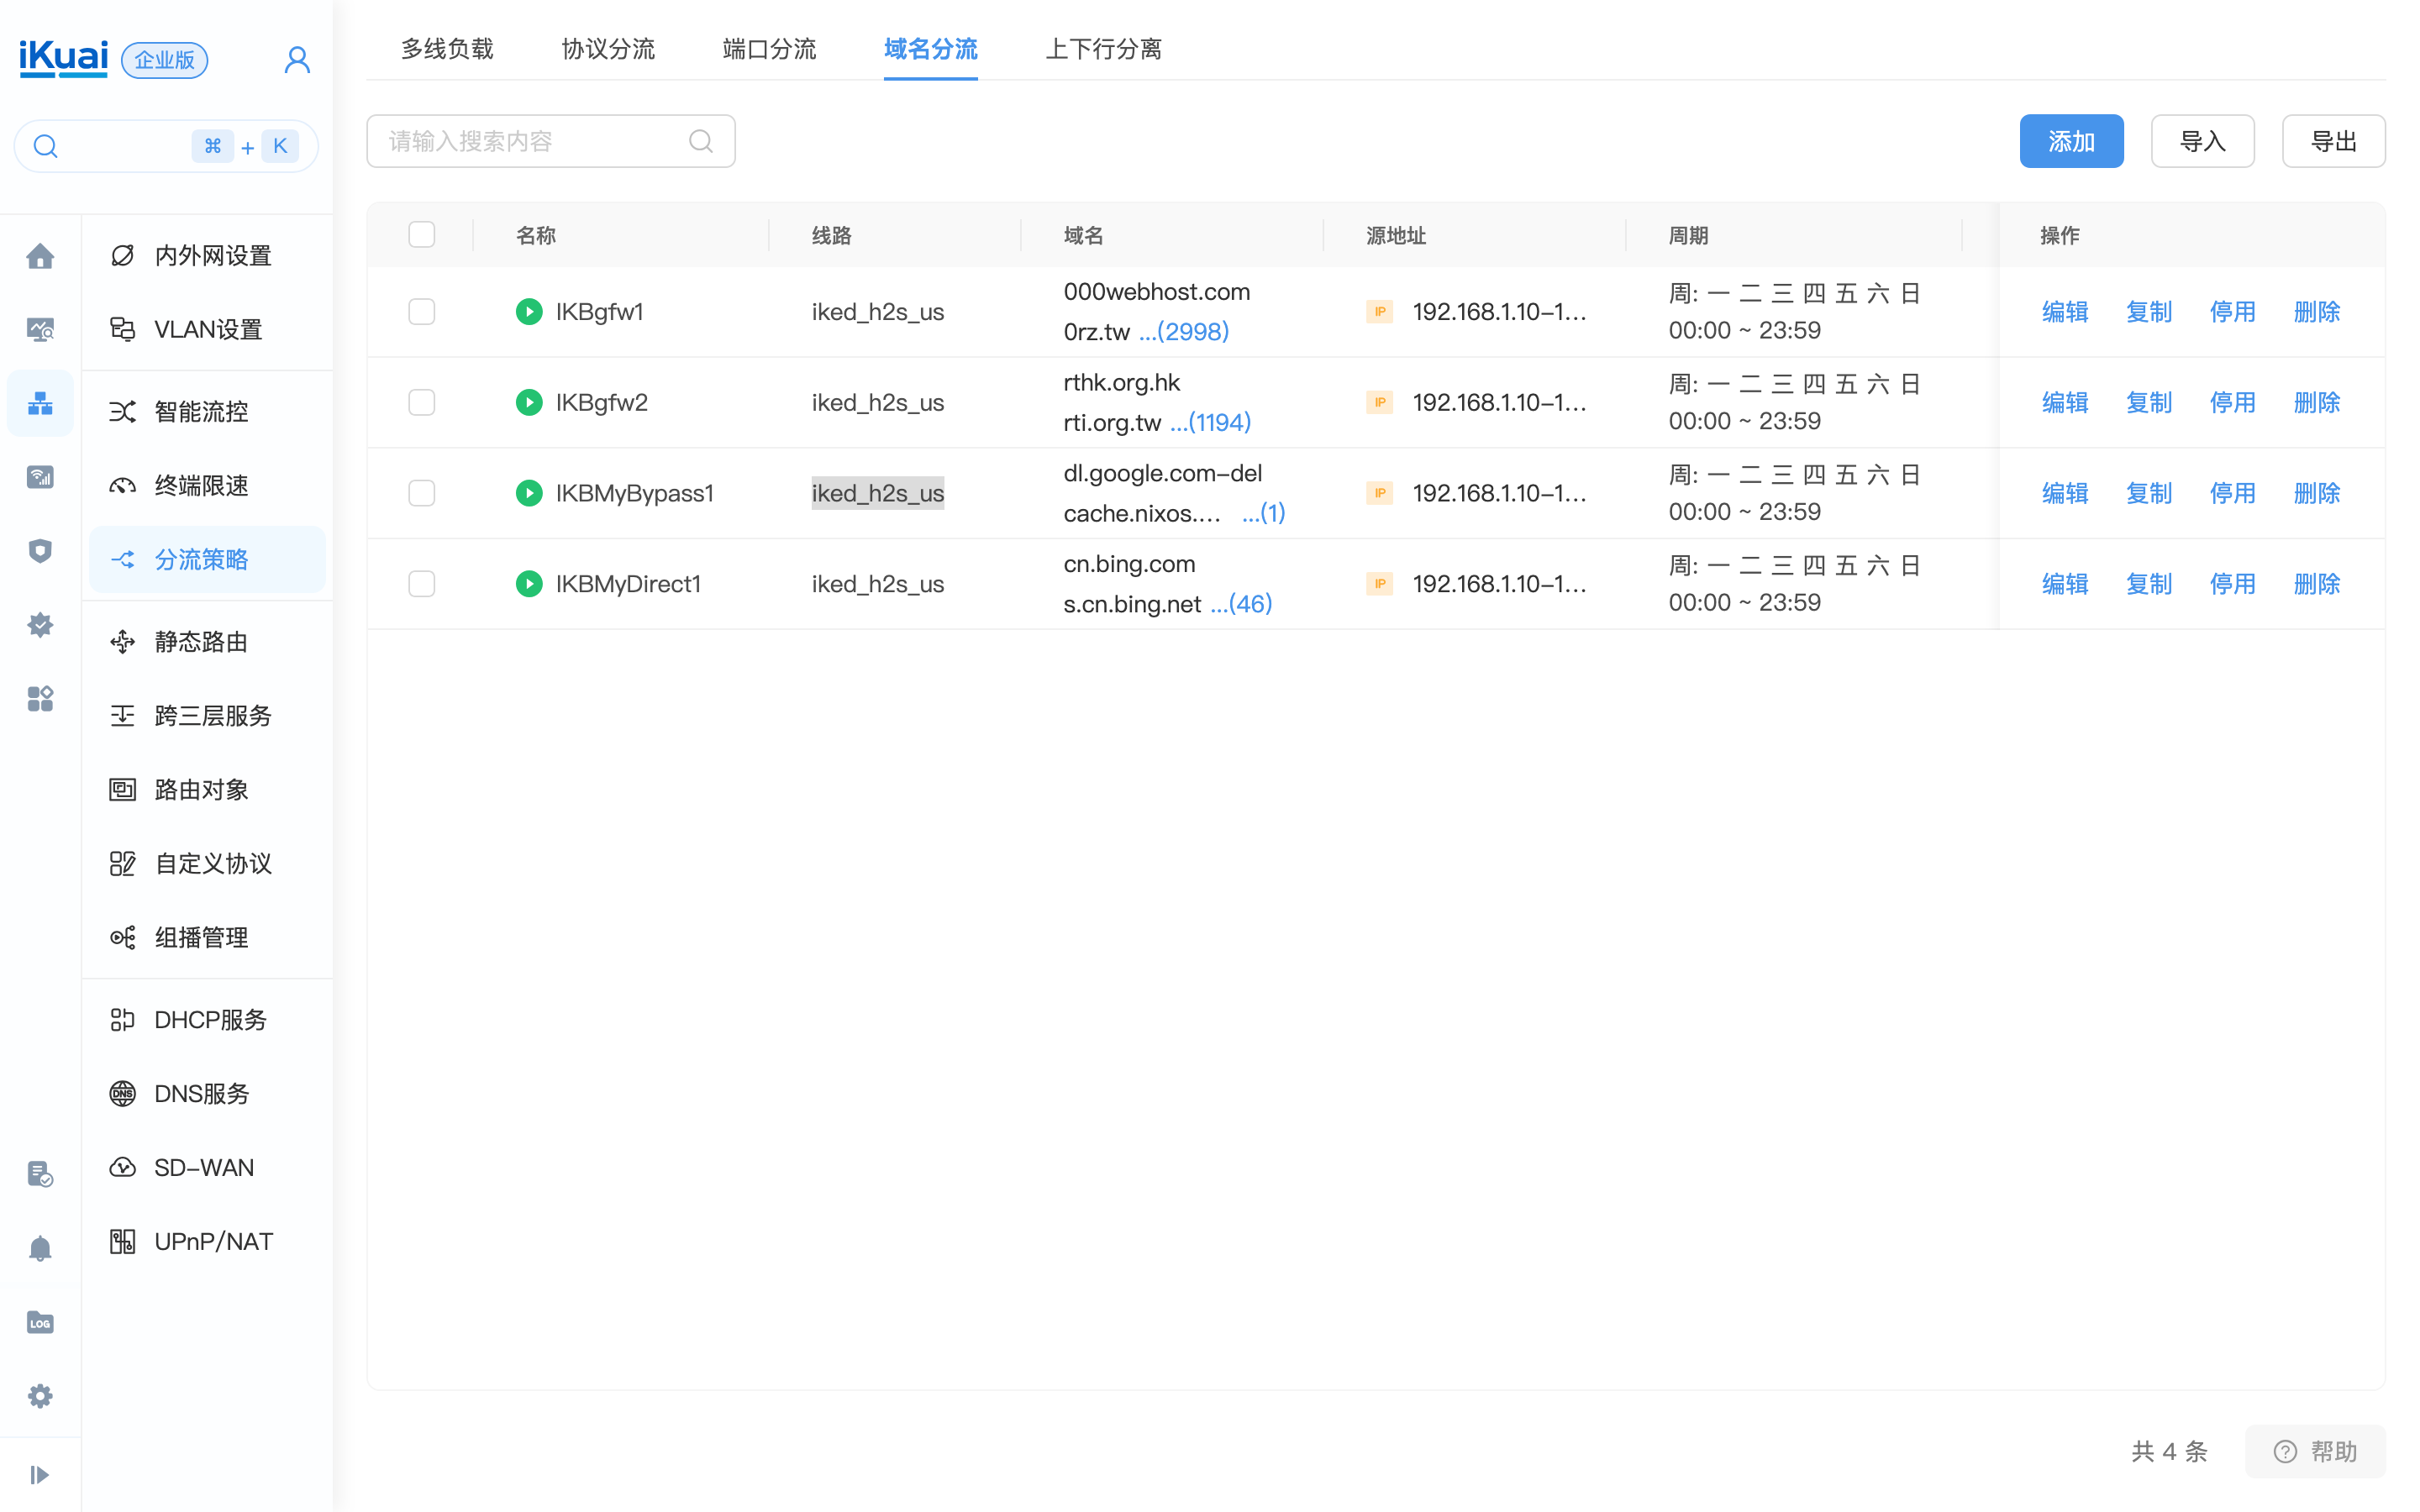
Task: Open the DNS服务 menu item
Action: [x=201, y=1093]
